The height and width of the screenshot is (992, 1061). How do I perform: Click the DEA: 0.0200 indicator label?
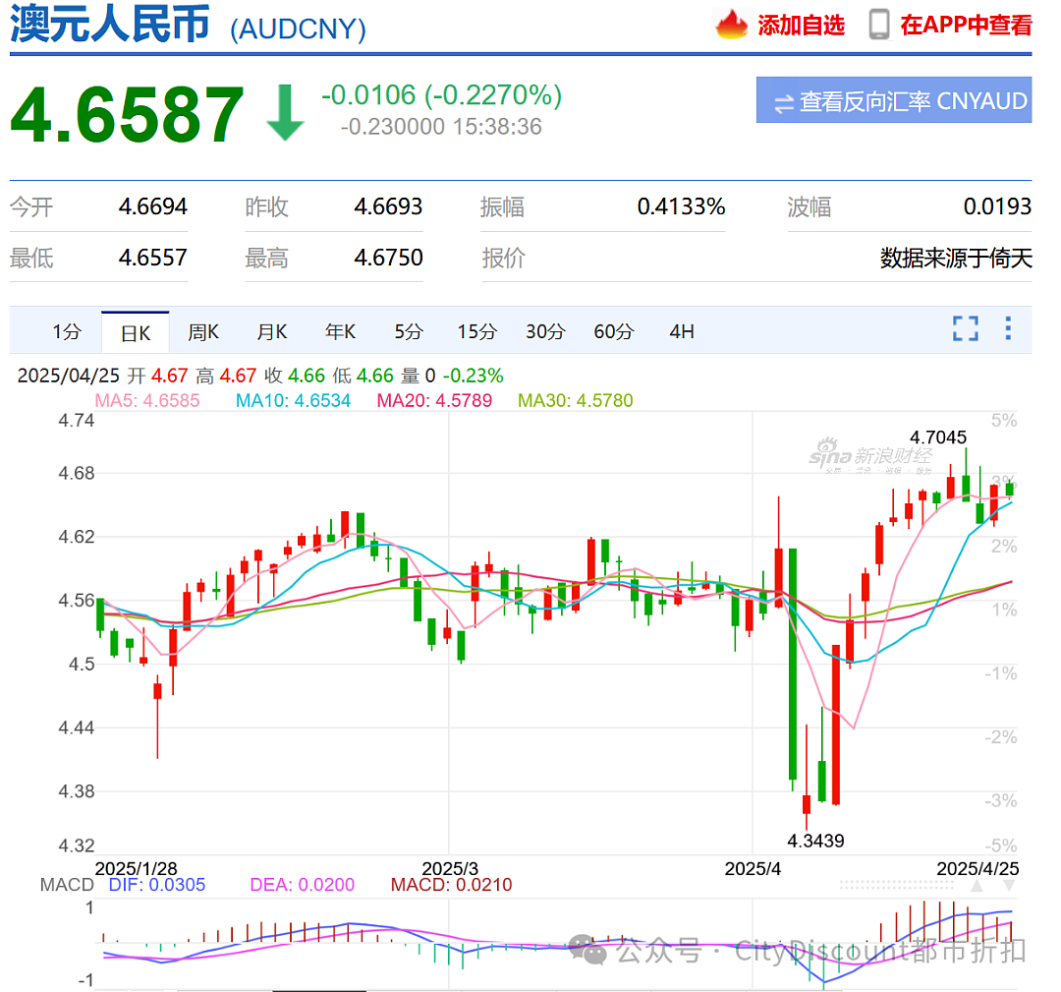(x=303, y=885)
